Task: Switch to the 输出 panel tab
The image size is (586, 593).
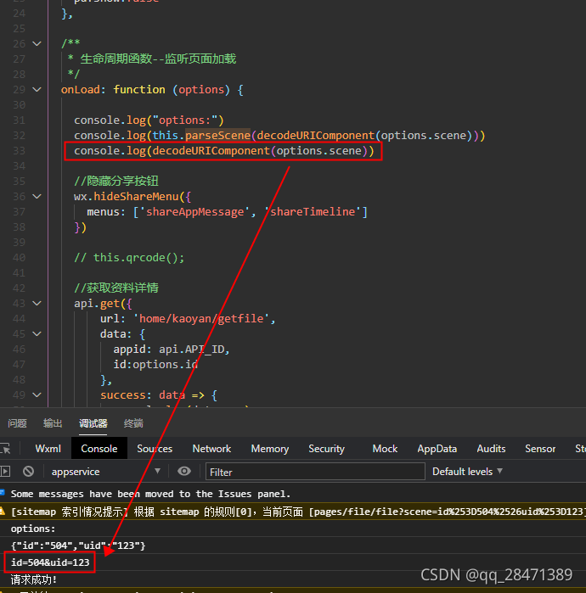Action: (53, 423)
